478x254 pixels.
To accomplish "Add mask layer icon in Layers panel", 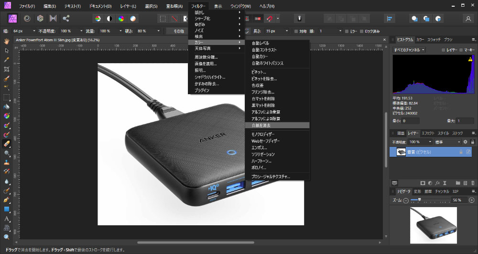I will 423,183.
